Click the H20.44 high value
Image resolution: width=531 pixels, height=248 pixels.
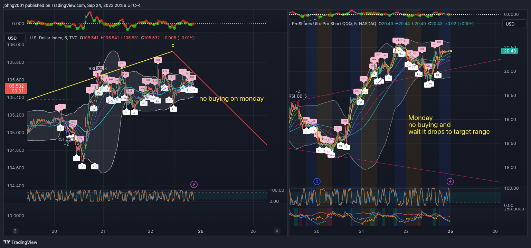point(403,24)
